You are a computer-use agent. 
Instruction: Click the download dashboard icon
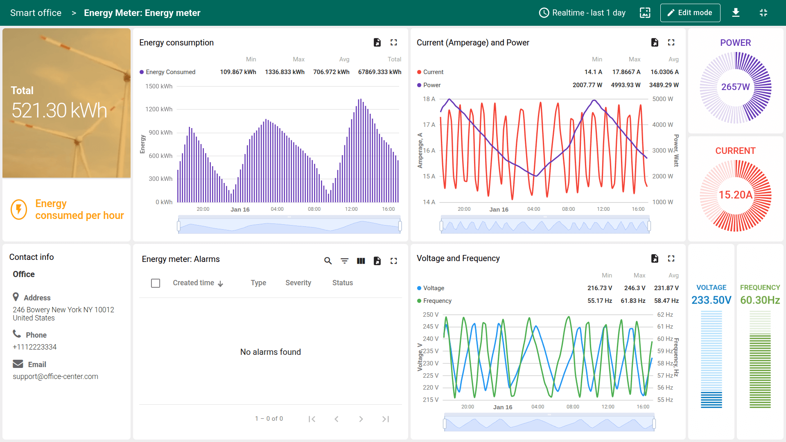(736, 13)
